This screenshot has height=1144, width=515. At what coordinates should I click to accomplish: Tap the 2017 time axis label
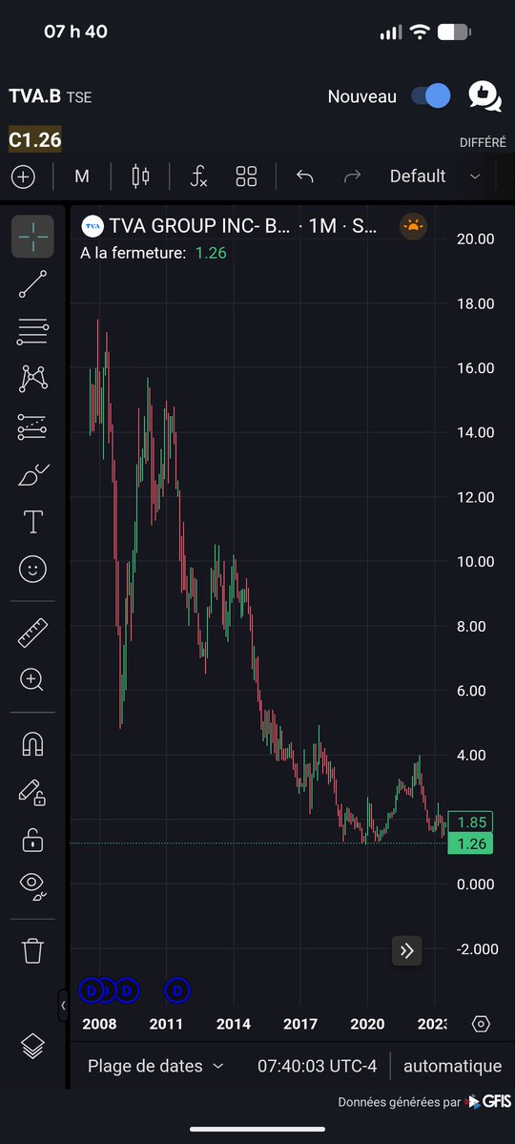click(300, 1025)
